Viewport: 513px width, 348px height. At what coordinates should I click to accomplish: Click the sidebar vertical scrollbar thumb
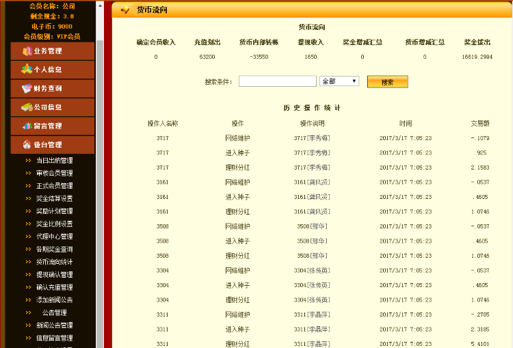click(100, 193)
